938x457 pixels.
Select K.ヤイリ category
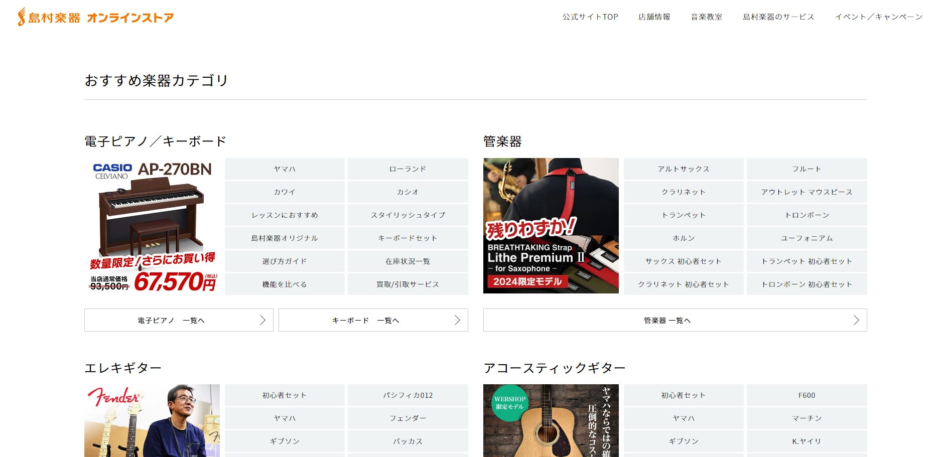(x=807, y=441)
